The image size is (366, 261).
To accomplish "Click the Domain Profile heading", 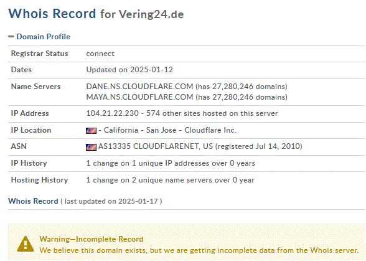I will pos(43,37).
